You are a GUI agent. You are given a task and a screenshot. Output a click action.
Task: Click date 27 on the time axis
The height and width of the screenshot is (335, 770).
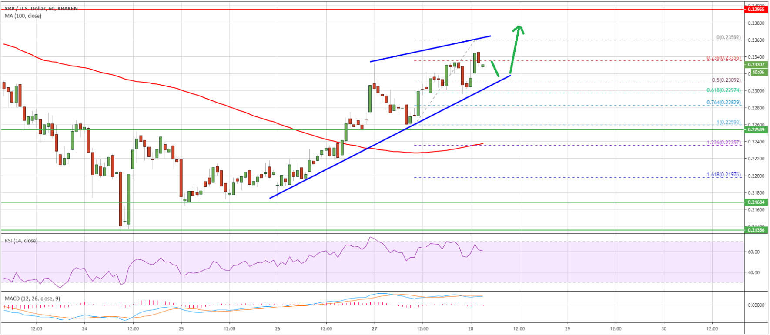click(x=375, y=329)
